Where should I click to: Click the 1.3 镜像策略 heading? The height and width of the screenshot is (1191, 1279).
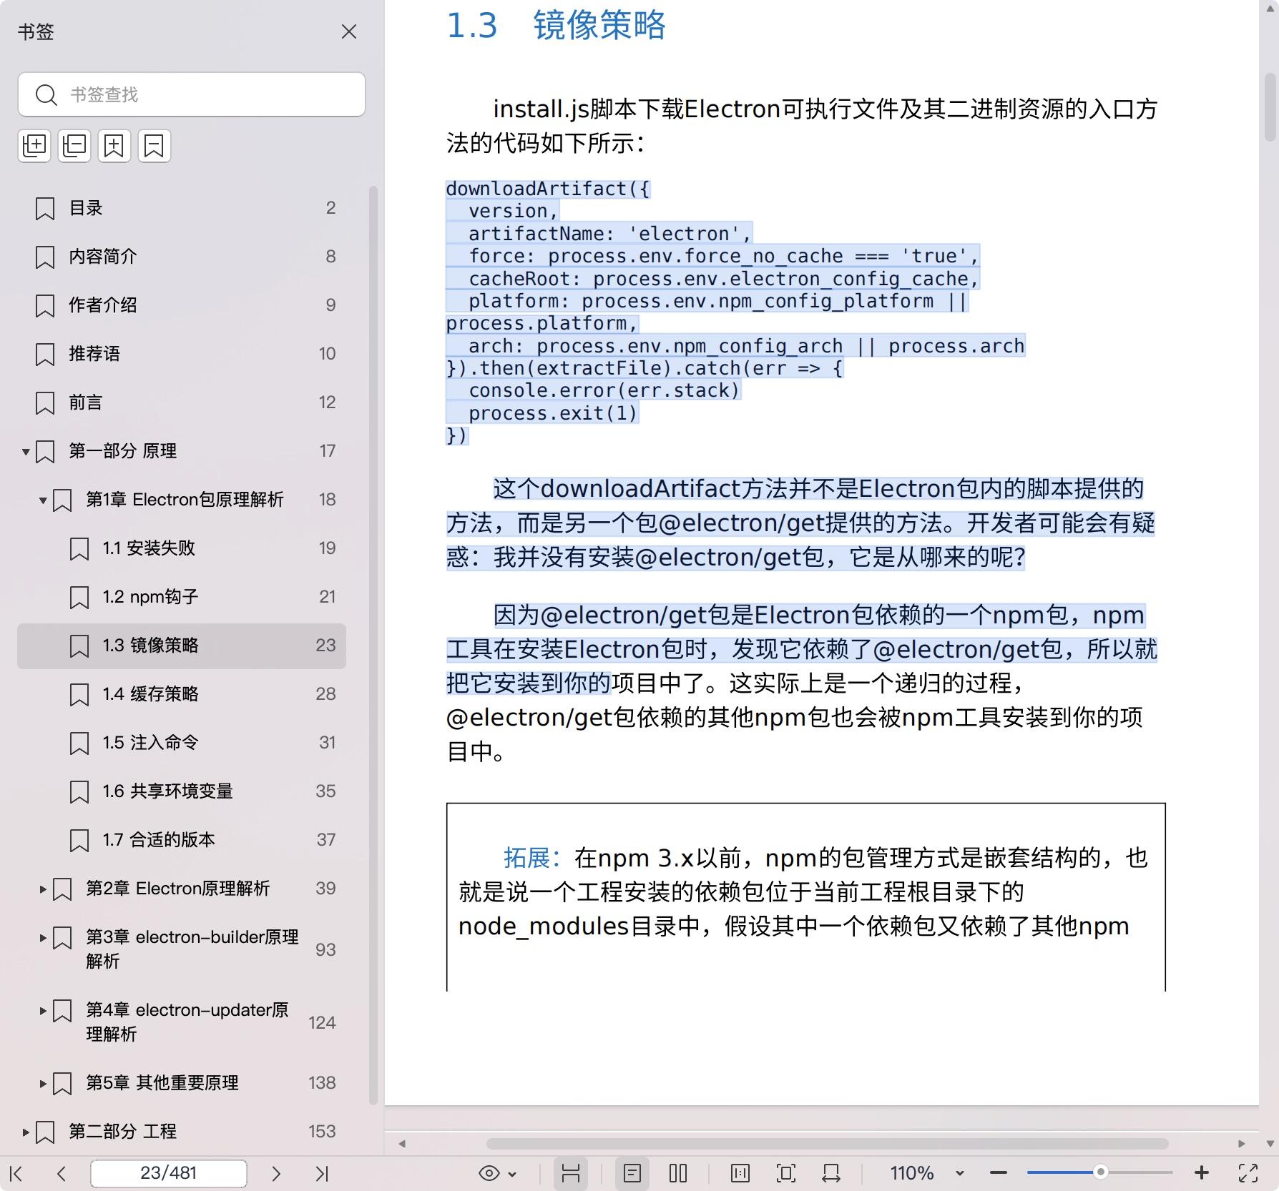[557, 25]
